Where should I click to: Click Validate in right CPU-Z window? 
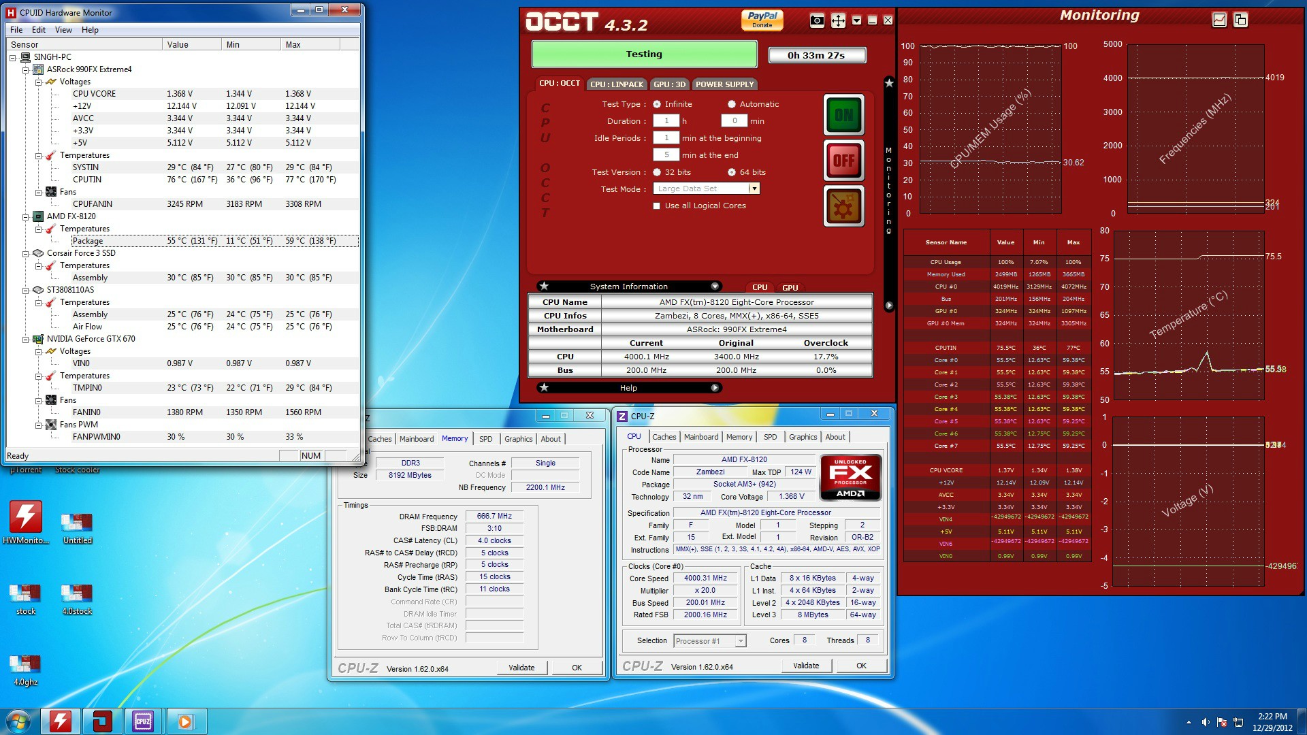[x=806, y=666]
